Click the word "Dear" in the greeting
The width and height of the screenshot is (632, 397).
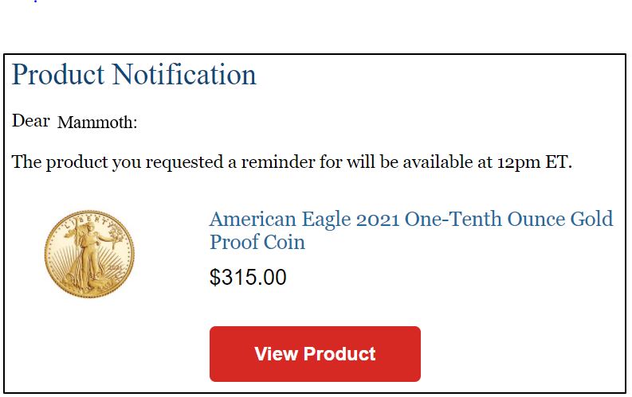click(x=31, y=122)
